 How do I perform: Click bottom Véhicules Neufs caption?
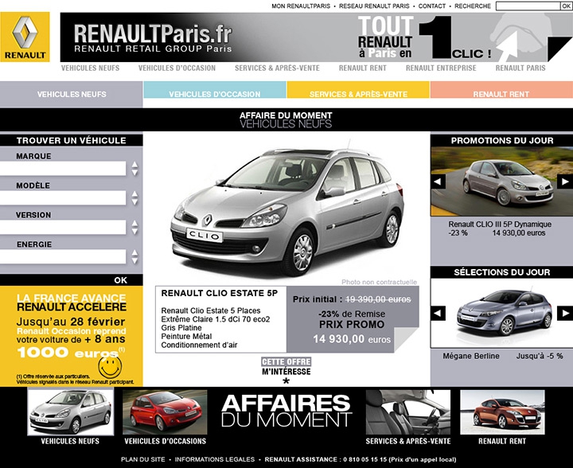click(70, 441)
